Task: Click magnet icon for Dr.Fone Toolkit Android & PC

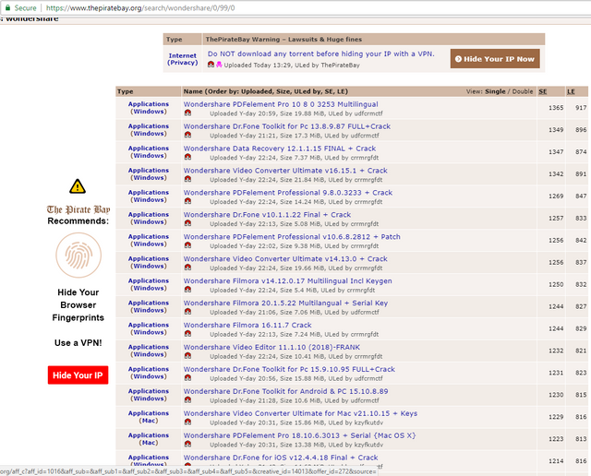Action: (187, 400)
